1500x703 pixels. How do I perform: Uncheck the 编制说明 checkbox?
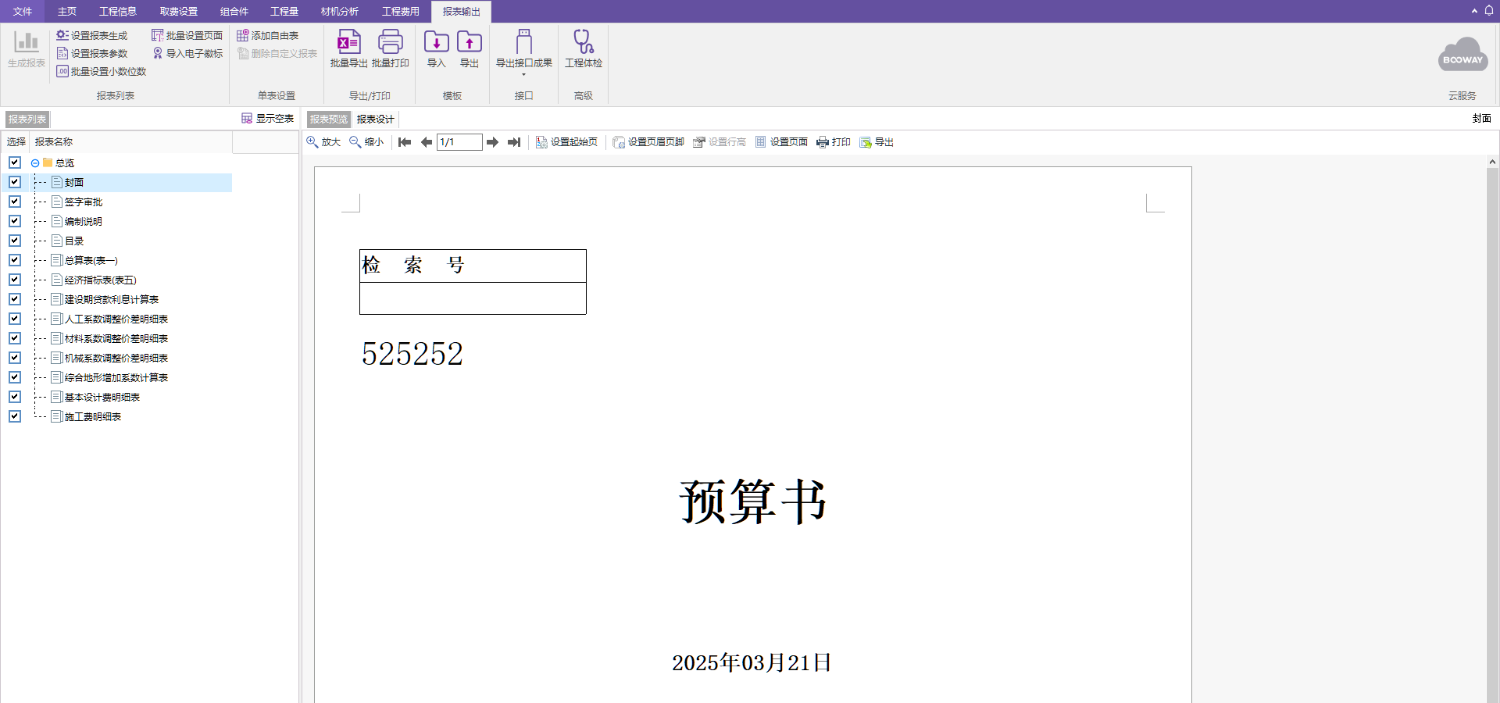[15, 221]
